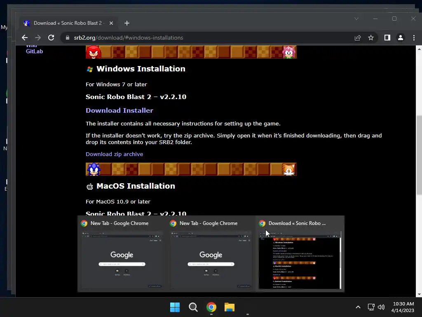Click the MacOS Installation heading
422x317 pixels.
click(136, 186)
